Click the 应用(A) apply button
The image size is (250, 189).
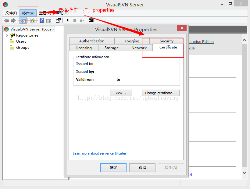pyautogui.click(x=171, y=168)
